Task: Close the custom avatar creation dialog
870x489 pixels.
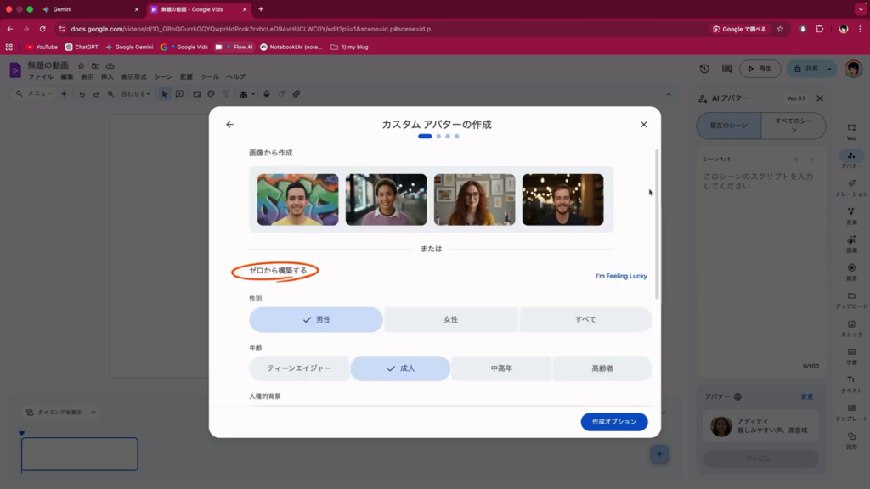Action: (643, 125)
